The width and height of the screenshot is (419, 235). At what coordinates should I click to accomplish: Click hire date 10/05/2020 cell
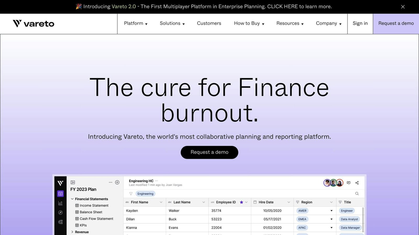pos(272,211)
